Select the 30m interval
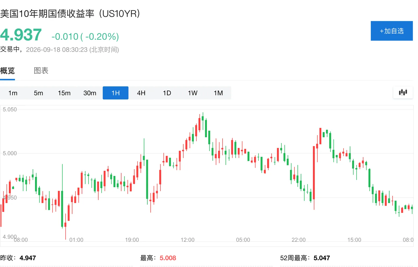The height and width of the screenshot is (267, 418). [x=90, y=93]
